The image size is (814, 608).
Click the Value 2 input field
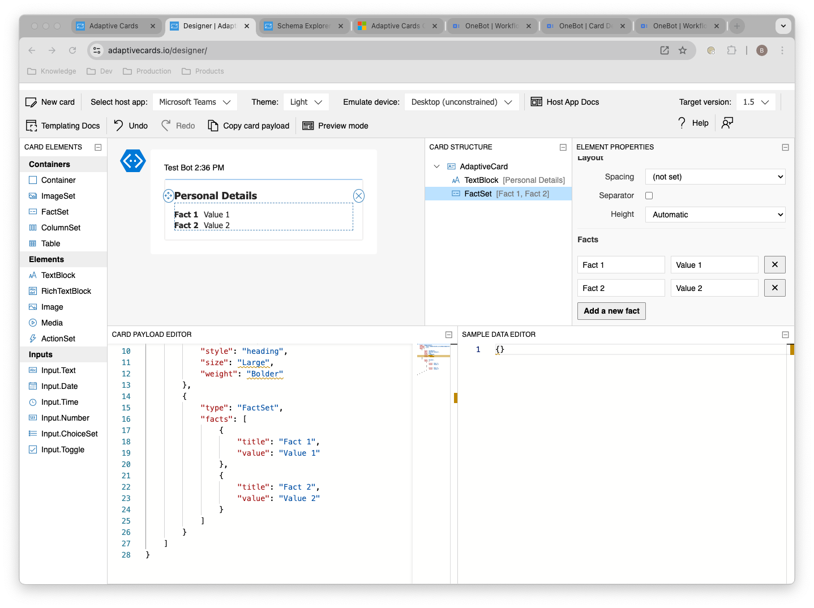[x=714, y=288]
